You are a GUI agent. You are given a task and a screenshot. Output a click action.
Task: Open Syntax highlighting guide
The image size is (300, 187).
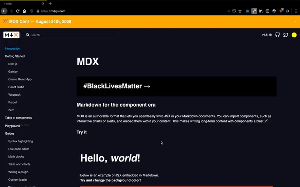coord(21,141)
